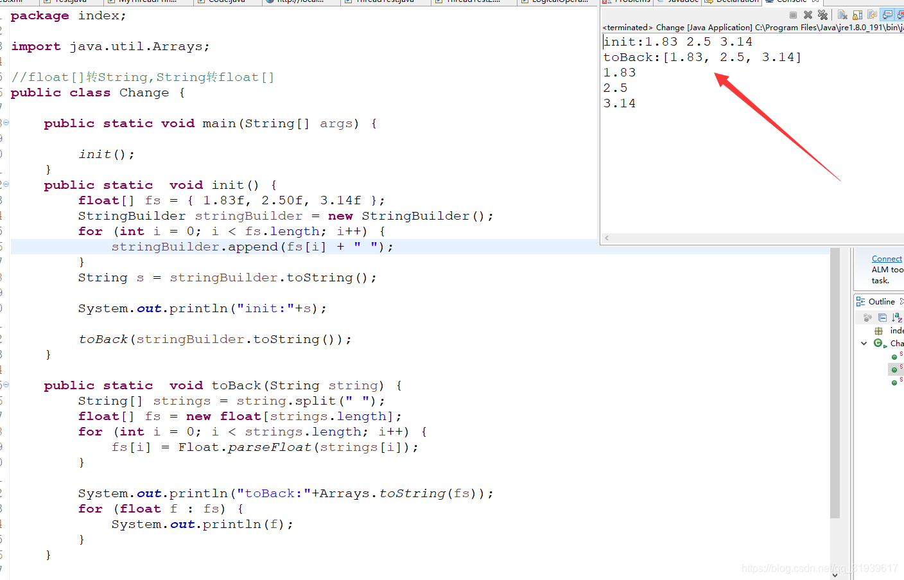This screenshot has width=904, height=580.
Task: Click the 'package index;' code line
Action: [x=69, y=15]
